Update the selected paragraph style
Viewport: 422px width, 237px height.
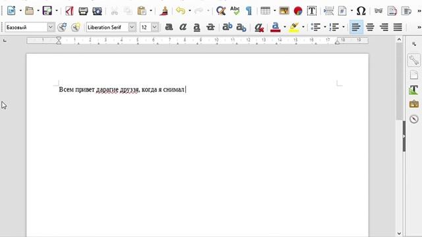click(62, 27)
